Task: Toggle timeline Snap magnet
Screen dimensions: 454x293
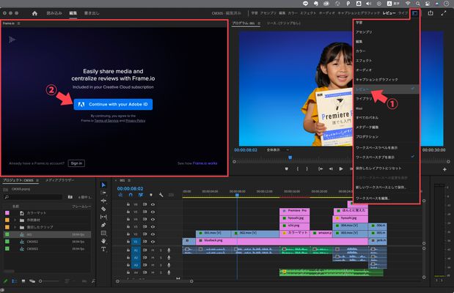Action: (131, 195)
